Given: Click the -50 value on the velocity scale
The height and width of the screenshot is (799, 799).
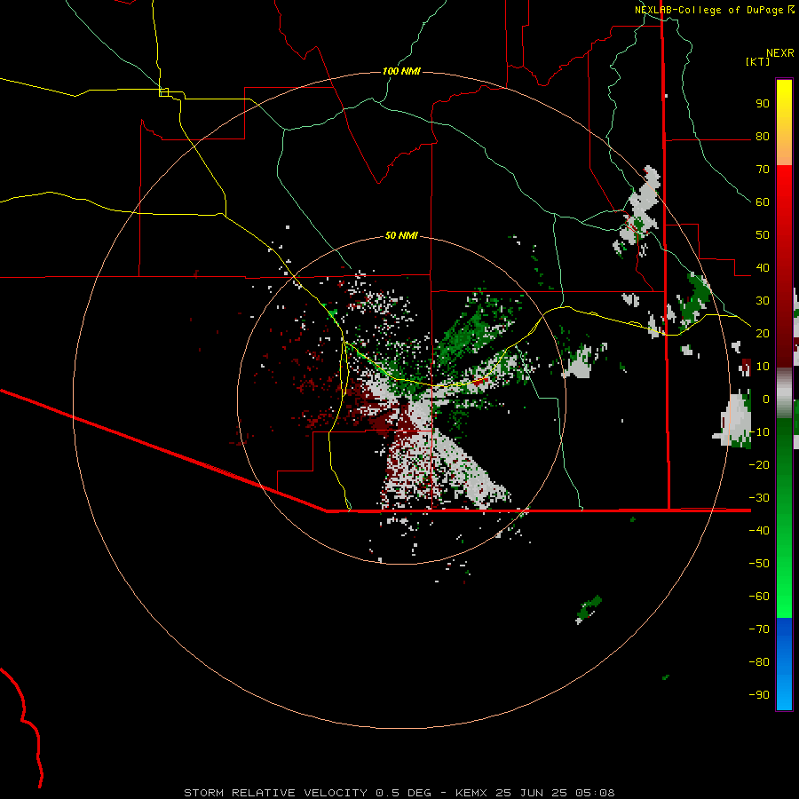Looking at the screenshot, I should point(759,563).
